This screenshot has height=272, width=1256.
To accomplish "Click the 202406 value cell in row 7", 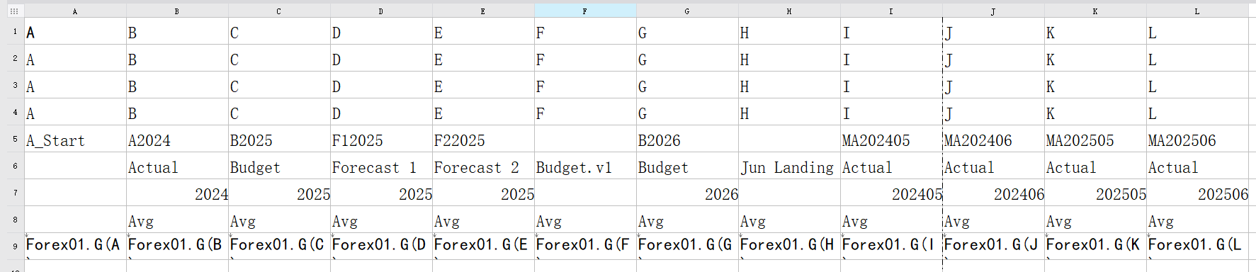I will coord(993,193).
